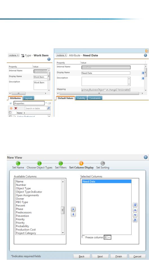Click the Available Columns vertical scrollbar thumb
The height and width of the screenshot is (260, 149).
click(x=63, y=210)
